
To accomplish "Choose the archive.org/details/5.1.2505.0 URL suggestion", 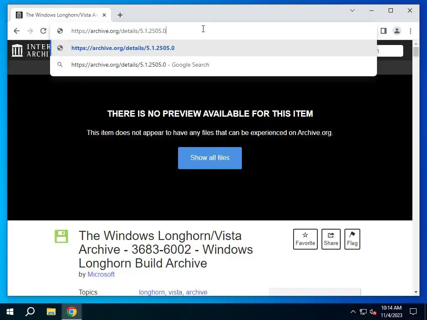I will (213, 48).
